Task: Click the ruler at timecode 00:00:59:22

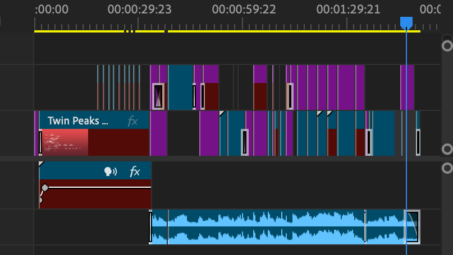Action: [244, 9]
